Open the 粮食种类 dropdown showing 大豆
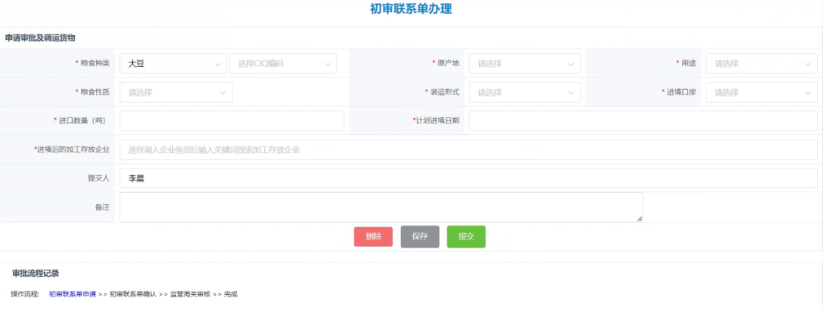Viewport: 823px width, 311px height. [173, 63]
